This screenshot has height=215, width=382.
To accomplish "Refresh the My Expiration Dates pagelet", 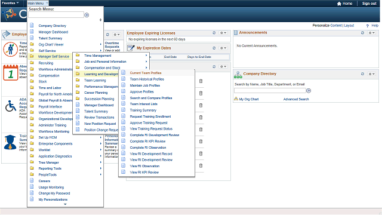I will point(214,48).
